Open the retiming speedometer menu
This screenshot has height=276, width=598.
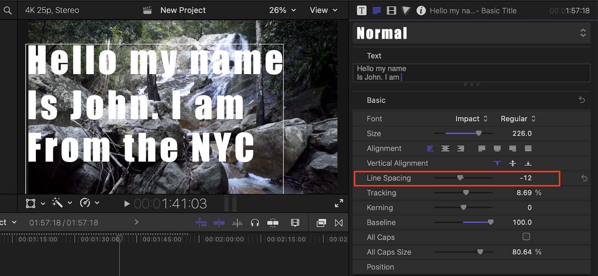point(85,202)
